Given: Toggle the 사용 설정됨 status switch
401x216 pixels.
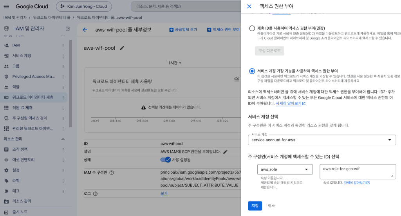Looking at the screenshot, I should click(166, 160).
